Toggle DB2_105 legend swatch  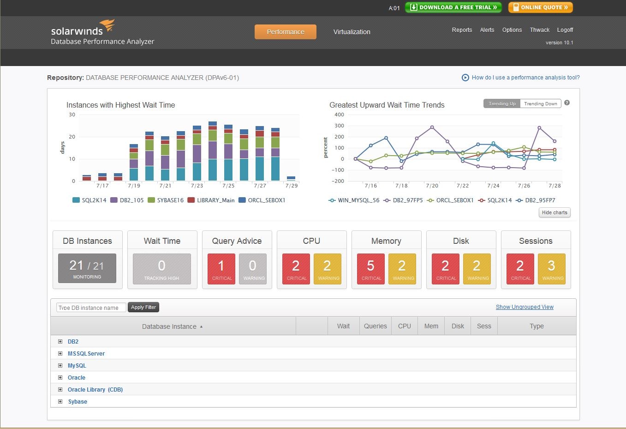(x=114, y=200)
